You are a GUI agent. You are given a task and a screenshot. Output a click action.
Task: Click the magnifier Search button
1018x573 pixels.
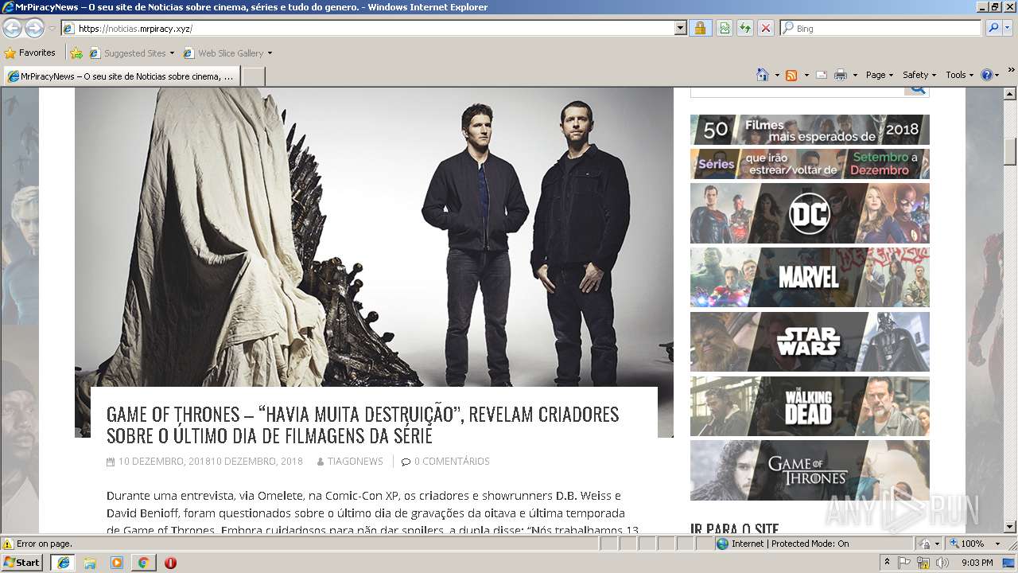[993, 28]
